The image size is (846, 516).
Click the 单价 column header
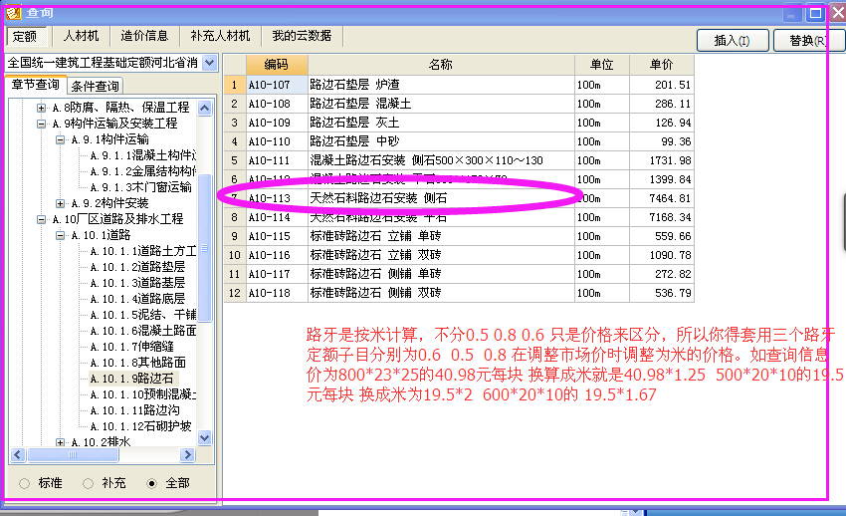pyautogui.click(x=662, y=65)
